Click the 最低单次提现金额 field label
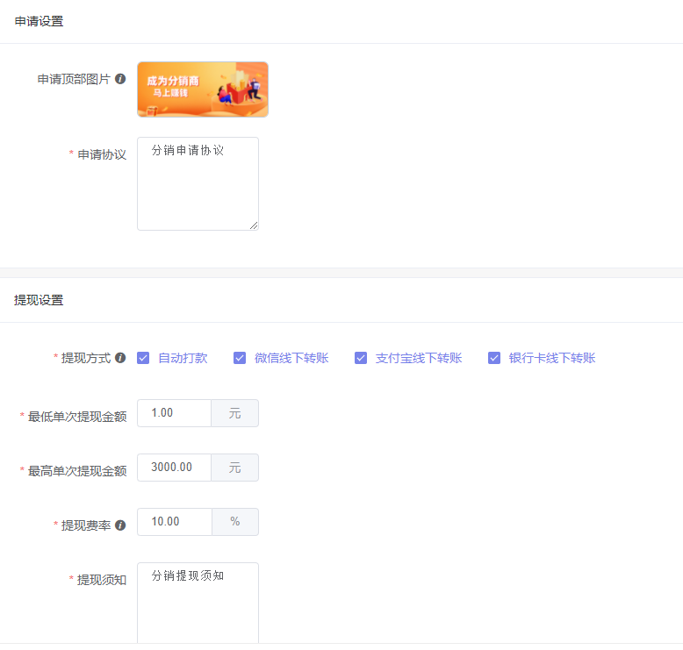 77,417
